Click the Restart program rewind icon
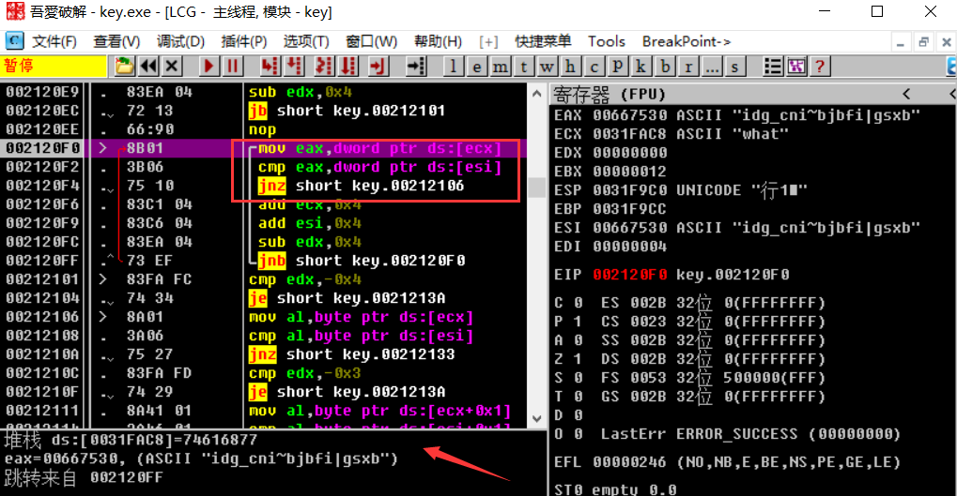Screen dimensions: 957x496 pyautogui.click(x=148, y=66)
